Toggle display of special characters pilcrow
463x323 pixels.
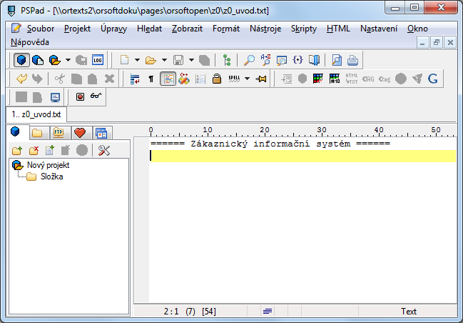[151, 79]
